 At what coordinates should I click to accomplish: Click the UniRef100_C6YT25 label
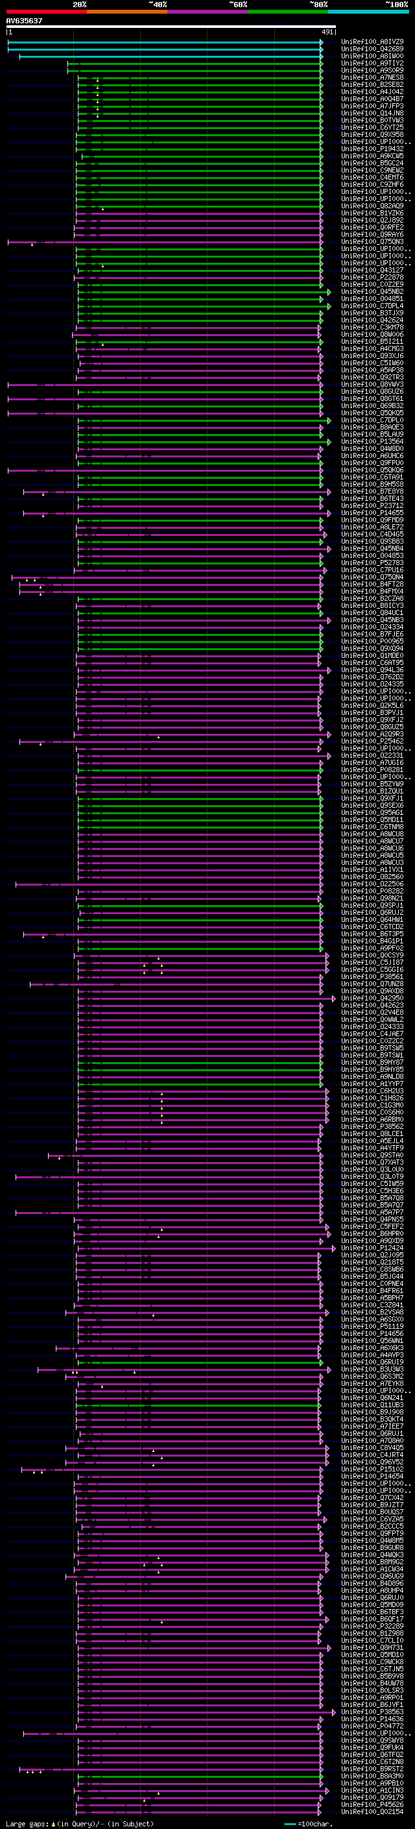[x=372, y=127]
